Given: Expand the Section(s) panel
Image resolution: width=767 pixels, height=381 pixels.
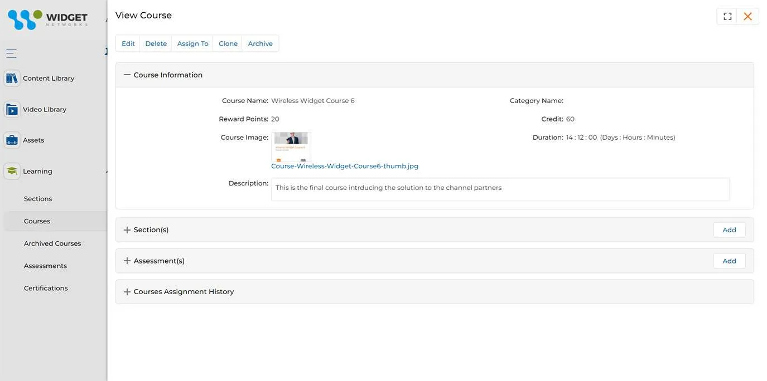Looking at the screenshot, I should click(127, 230).
